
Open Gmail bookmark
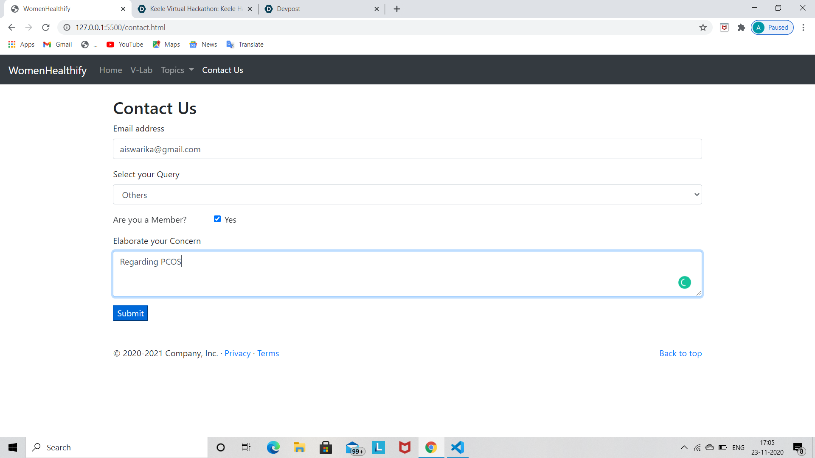point(58,45)
